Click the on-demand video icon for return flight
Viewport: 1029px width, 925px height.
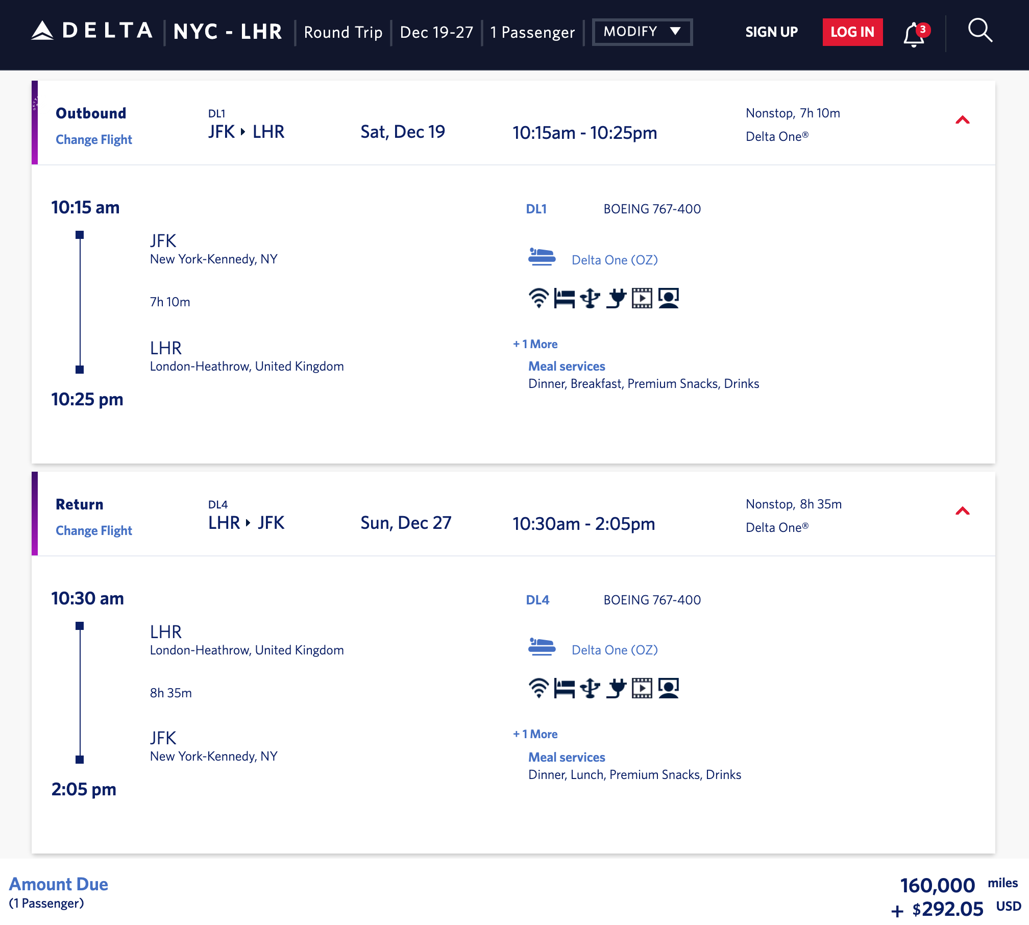pyautogui.click(x=642, y=688)
